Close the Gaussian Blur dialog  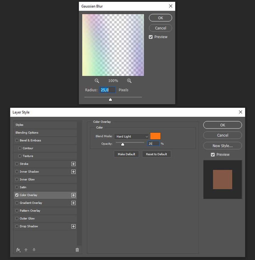point(170,6)
